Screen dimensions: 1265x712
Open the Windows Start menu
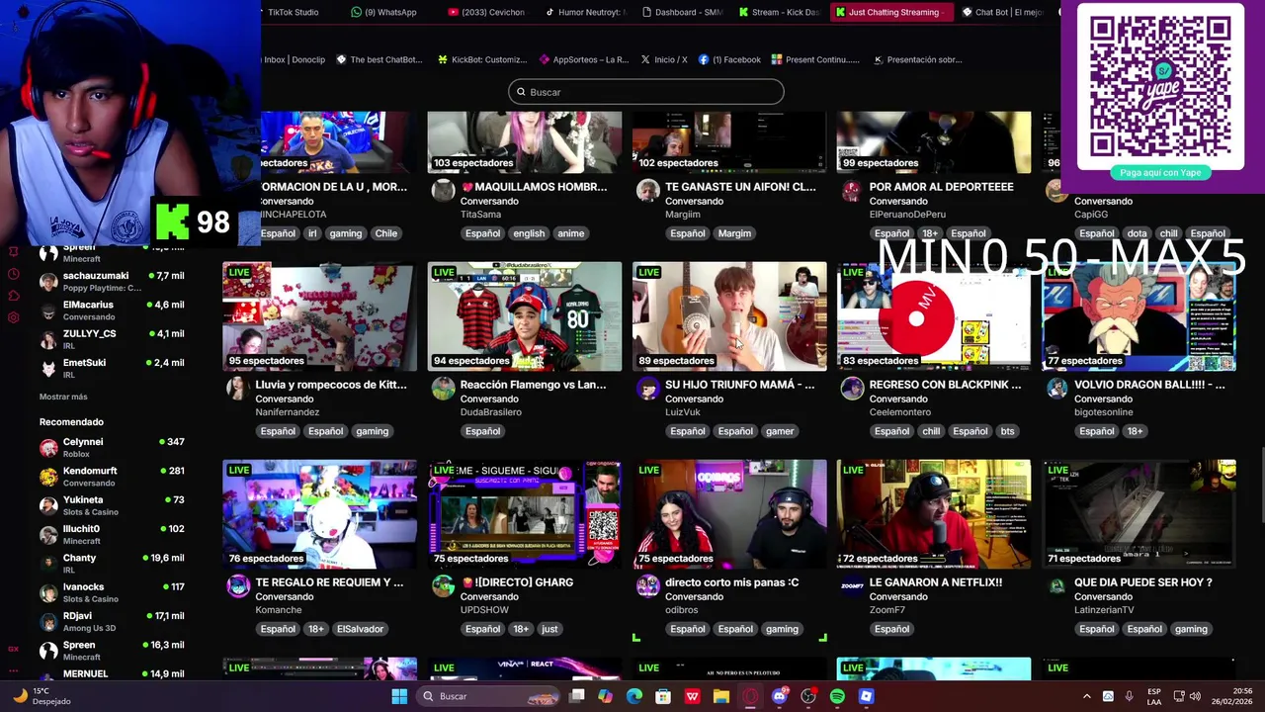pos(399,696)
